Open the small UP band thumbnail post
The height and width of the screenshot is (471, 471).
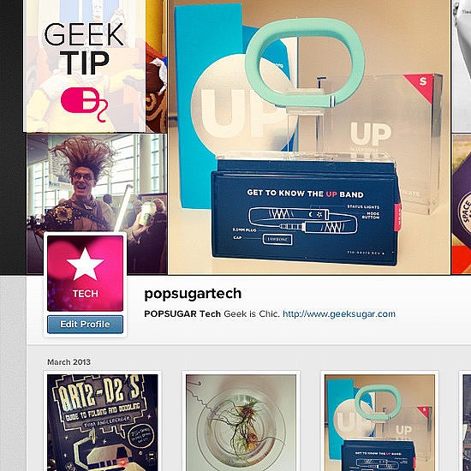pos(379,422)
